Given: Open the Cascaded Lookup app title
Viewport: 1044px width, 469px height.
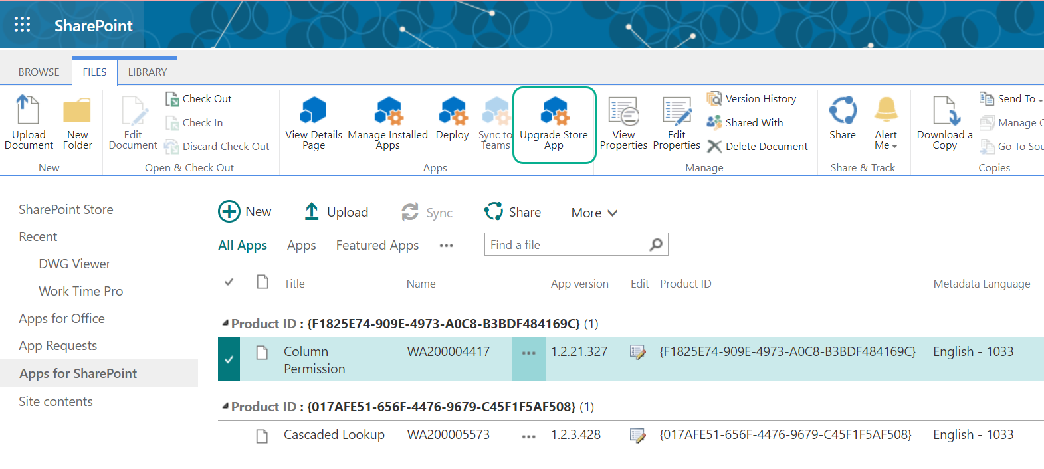Looking at the screenshot, I should click(x=334, y=434).
